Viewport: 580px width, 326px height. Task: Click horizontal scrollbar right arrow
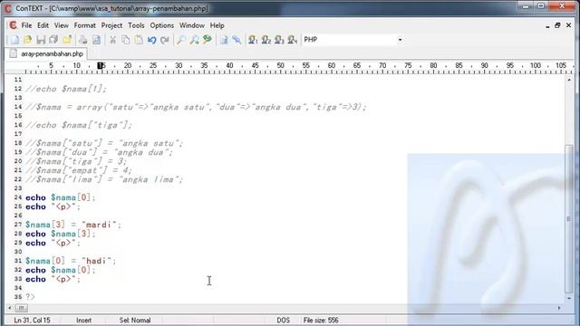(x=559, y=308)
